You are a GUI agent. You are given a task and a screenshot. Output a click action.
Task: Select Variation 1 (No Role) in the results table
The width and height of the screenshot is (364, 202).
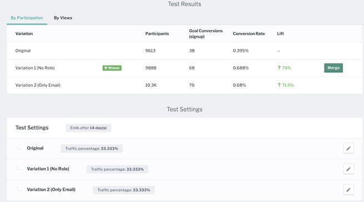pos(35,68)
